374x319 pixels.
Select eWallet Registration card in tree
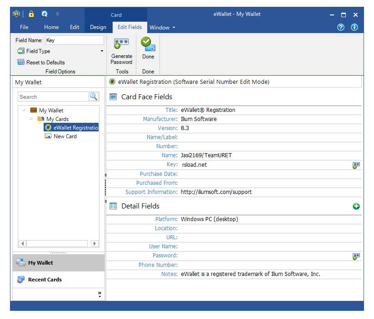coord(71,127)
